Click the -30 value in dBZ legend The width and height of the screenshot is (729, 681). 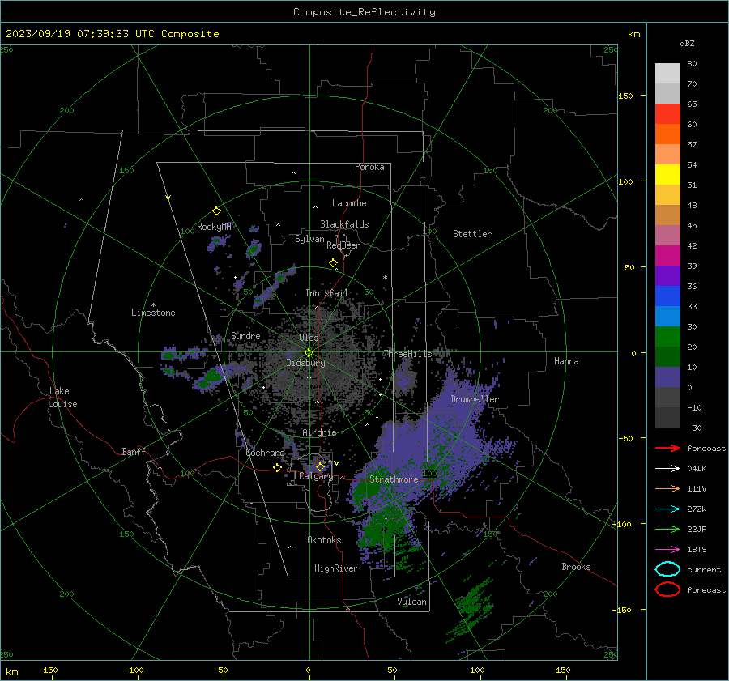pos(694,428)
